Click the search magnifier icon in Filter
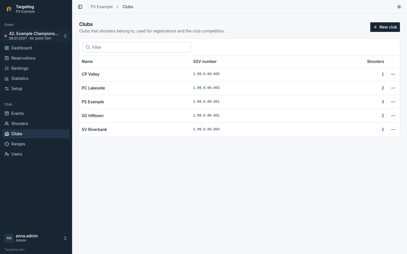407x254 pixels. pyautogui.click(x=88, y=47)
